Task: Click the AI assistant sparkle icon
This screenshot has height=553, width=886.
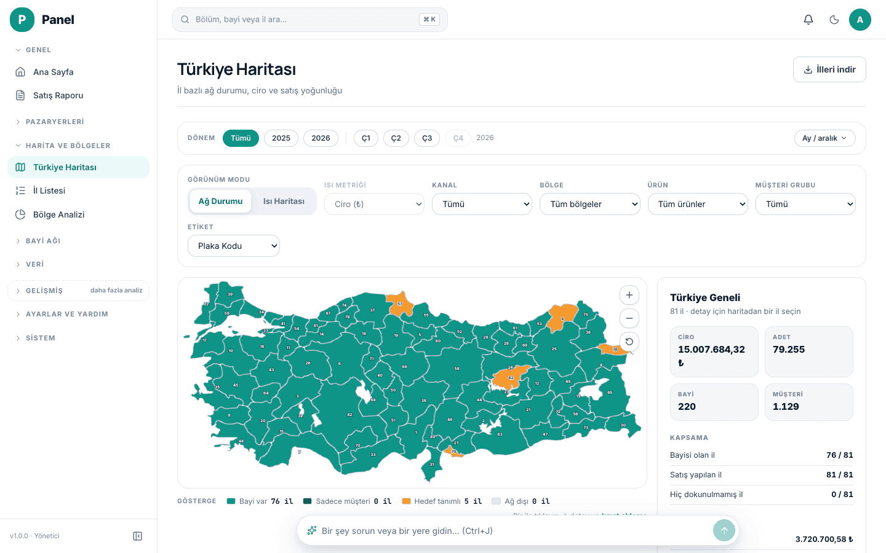Action: click(312, 530)
